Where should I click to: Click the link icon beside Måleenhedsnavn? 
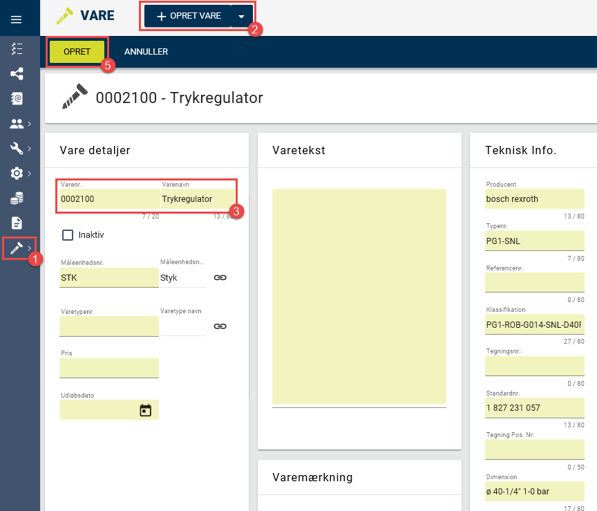pos(220,277)
